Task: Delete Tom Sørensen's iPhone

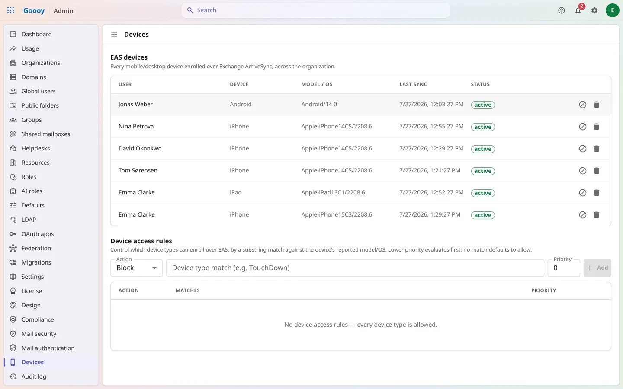Action: tap(597, 171)
